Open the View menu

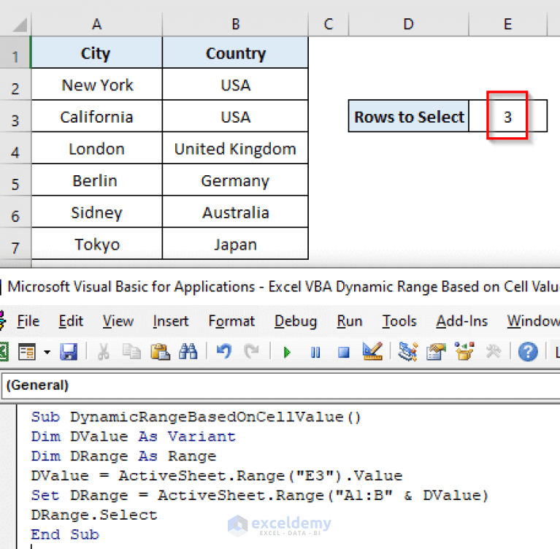pos(118,320)
